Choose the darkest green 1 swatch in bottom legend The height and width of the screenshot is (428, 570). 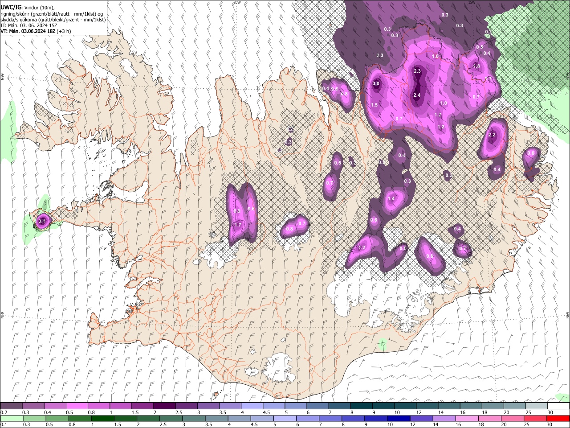point(102,418)
